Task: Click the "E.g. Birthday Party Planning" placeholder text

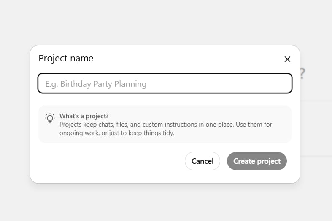Action: click(96, 84)
